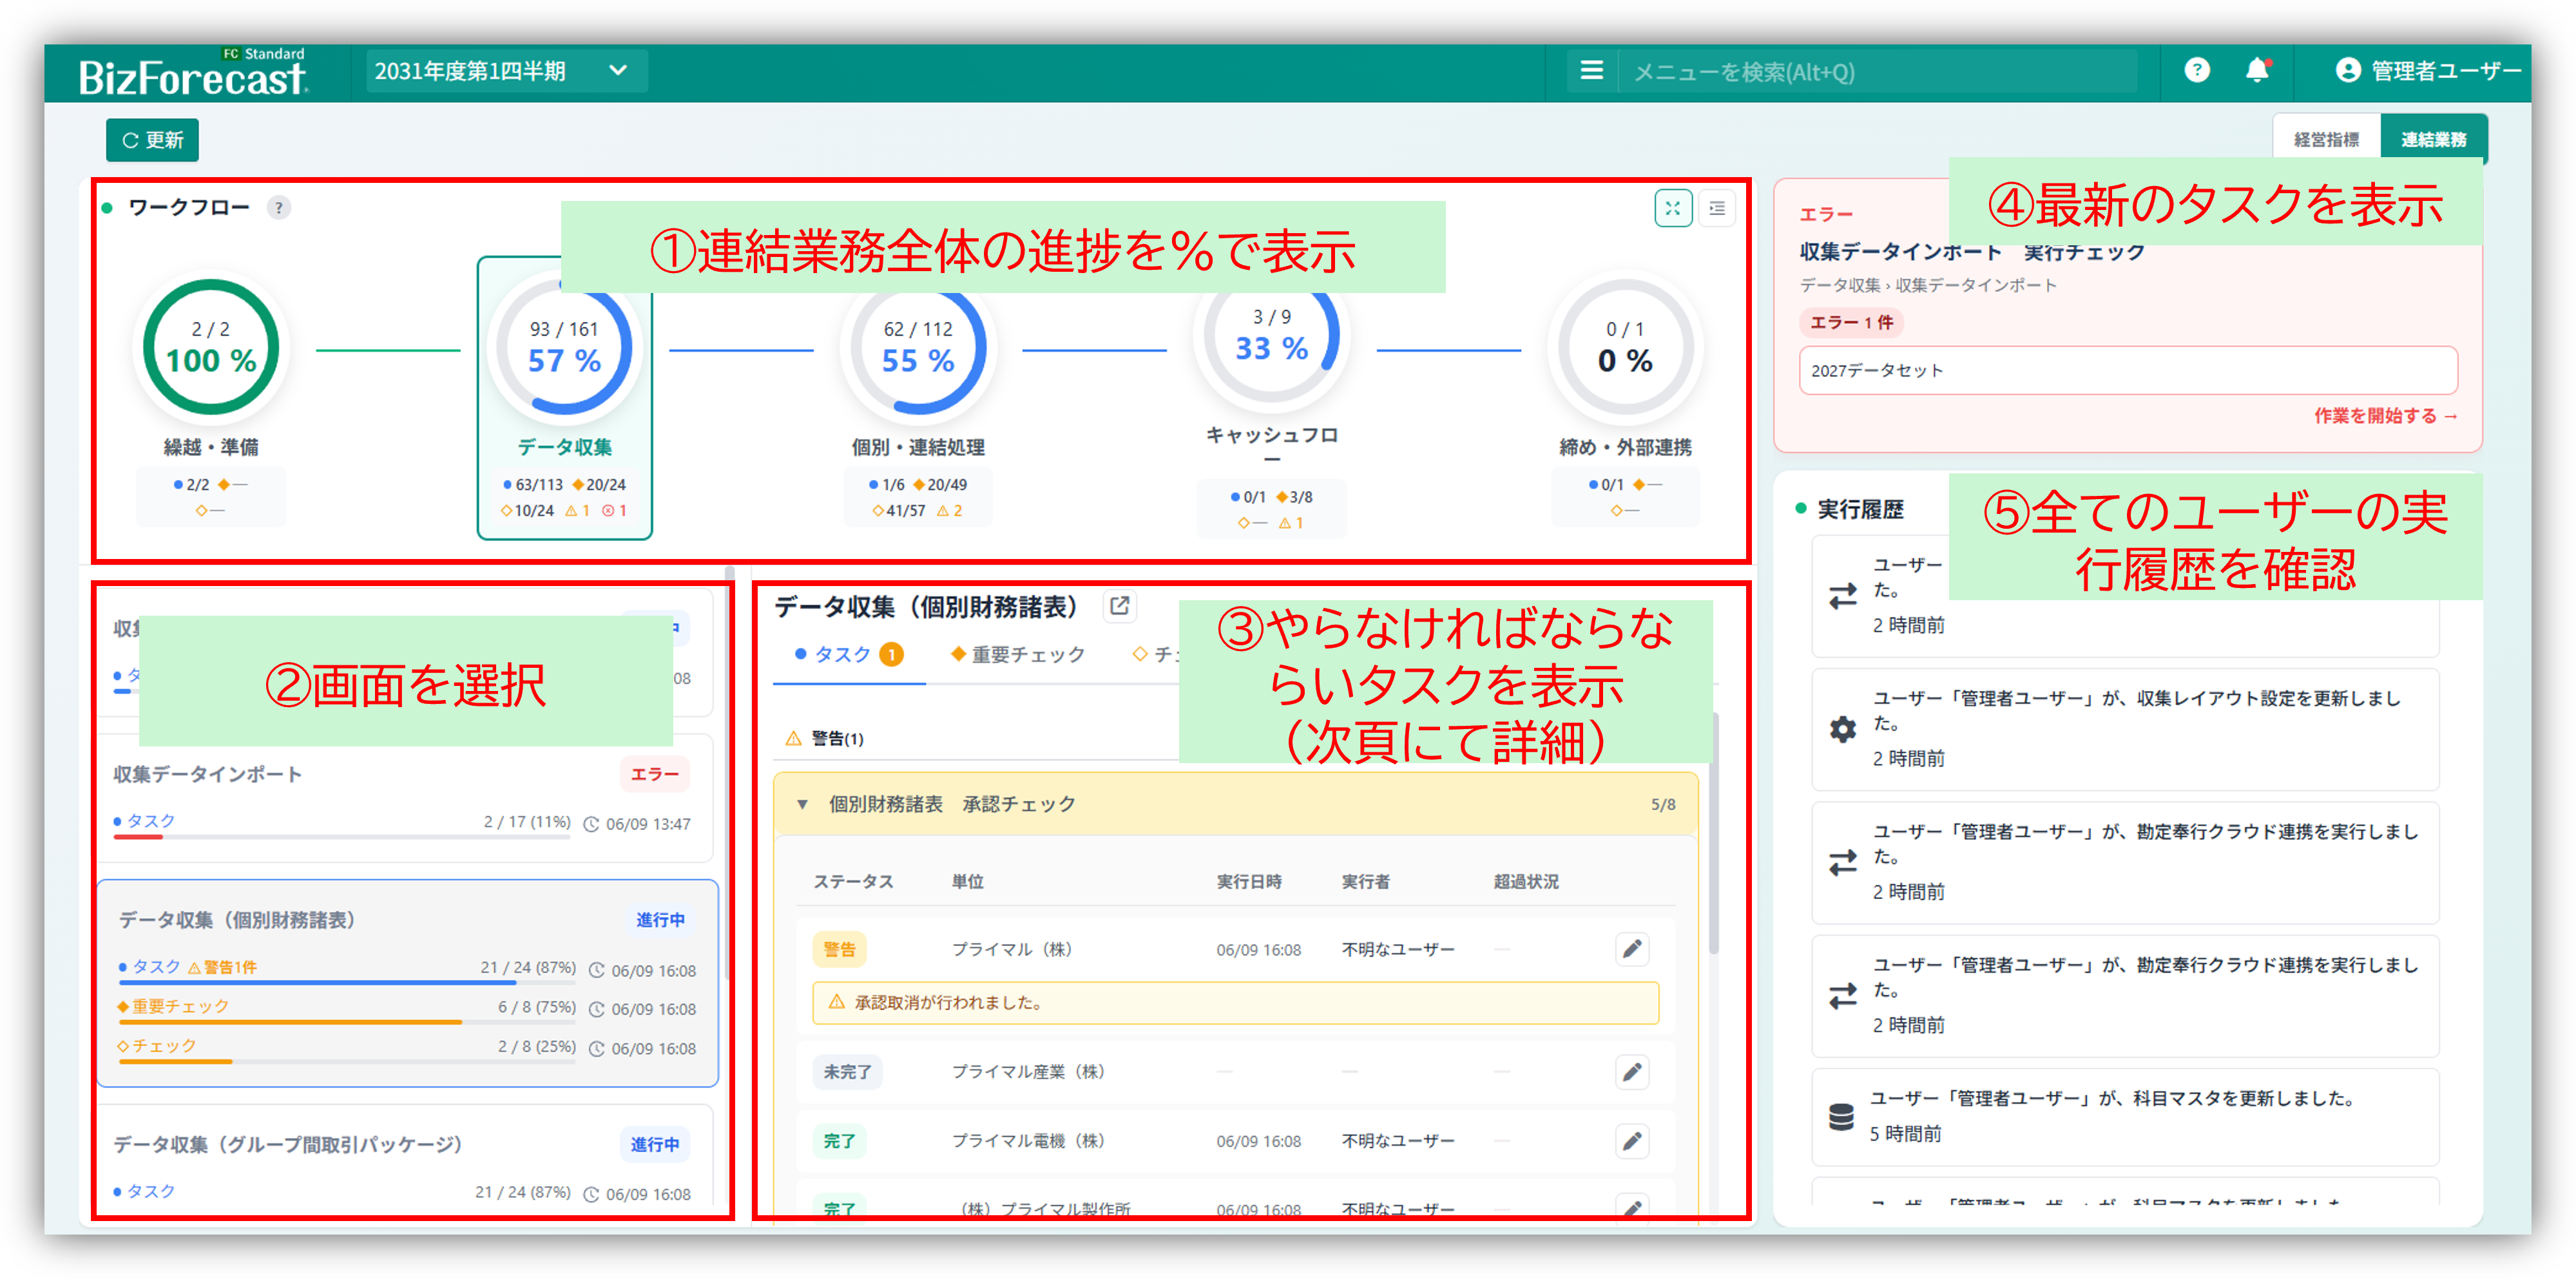Open the hamburger menu icon
The width and height of the screenshot is (2576, 1279).
point(1591,71)
